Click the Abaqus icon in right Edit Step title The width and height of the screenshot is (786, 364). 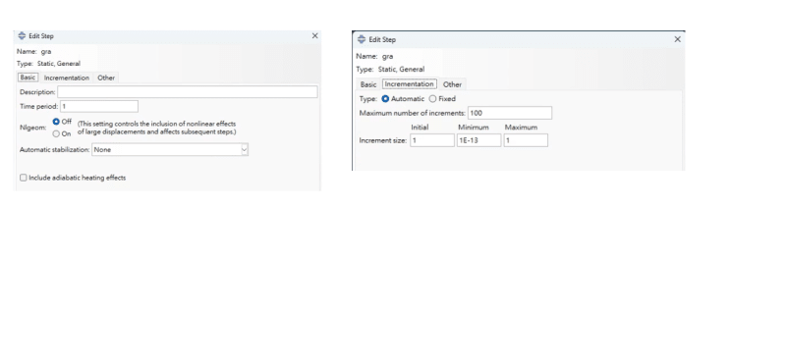click(361, 39)
